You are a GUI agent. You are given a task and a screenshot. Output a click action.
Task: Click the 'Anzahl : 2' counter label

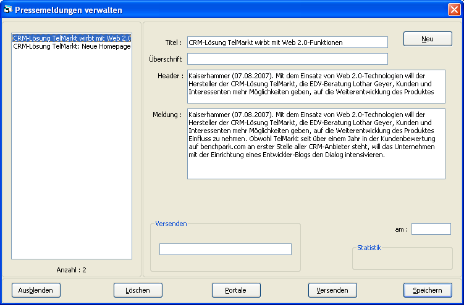[72, 270]
